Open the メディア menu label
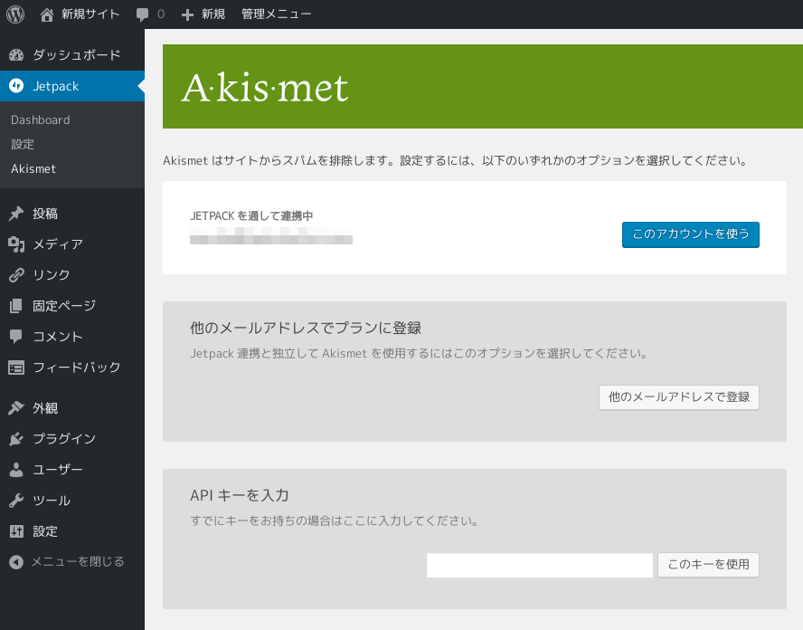Screen dimensions: 803x630 tap(58, 244)
